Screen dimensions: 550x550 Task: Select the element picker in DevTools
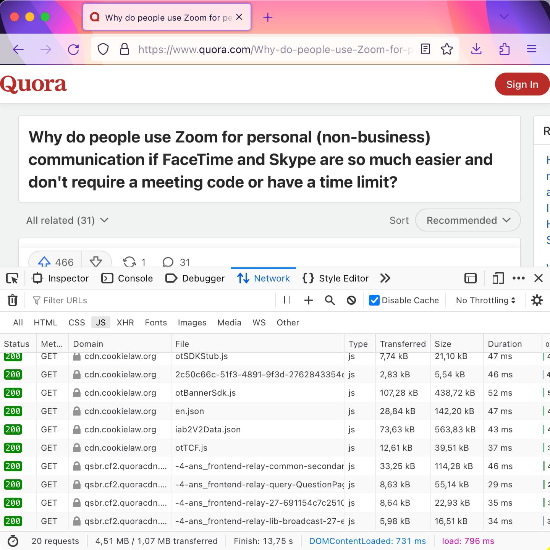pyautogui.click(x=12, y=278)
